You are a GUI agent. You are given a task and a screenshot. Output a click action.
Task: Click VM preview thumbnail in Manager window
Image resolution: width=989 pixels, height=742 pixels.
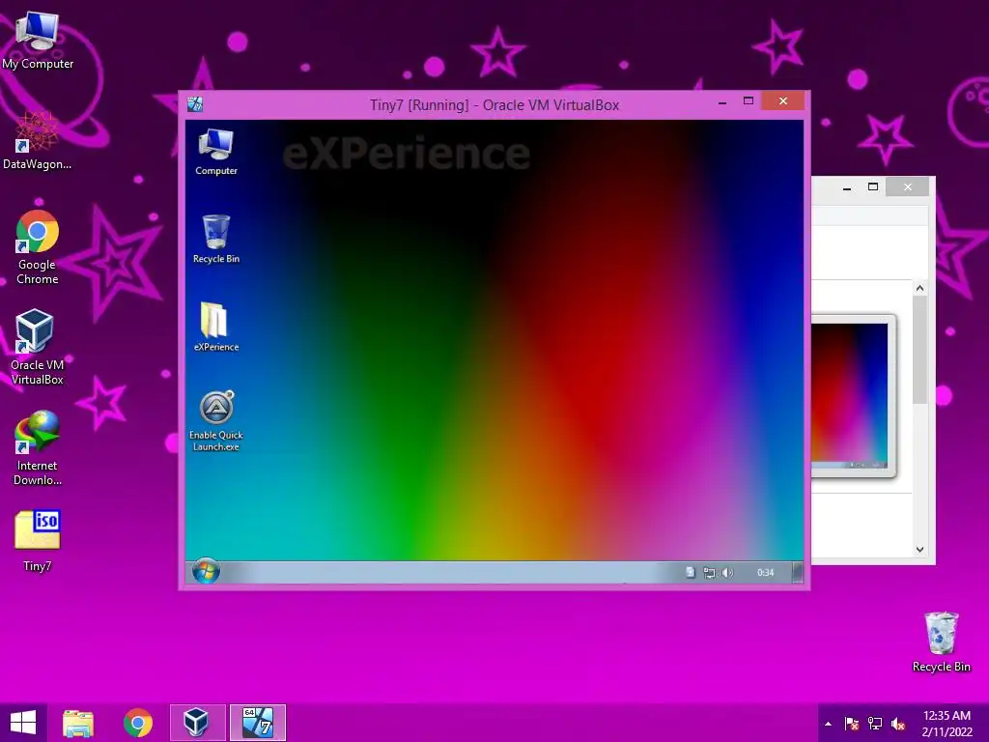click(853, 395)
